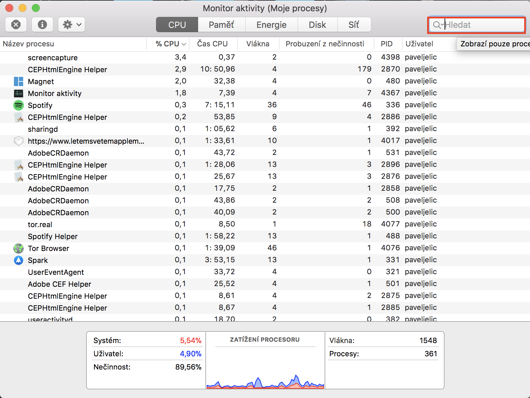The height and width of the screenshot is (398, 530).
Task: Switch to the CPU tab
Action: tap(177, 25)
